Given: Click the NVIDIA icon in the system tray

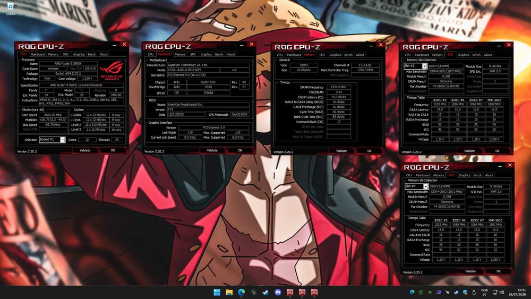Looking at the screenshot, I should 430,292.
